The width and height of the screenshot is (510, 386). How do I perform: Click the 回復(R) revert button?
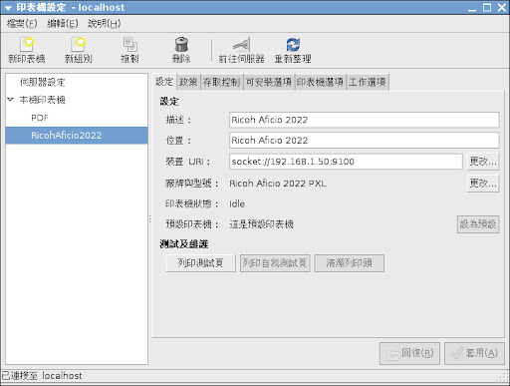click(409, 353)
